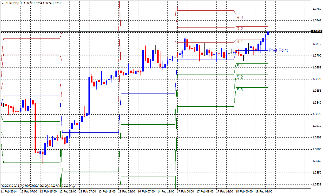The height and width of the screenshot is (194, 323).
Task: Click the 1.3670 price axis label
Action: (317, 79)
